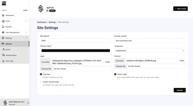This screenshot has width=193, height=106.
Task: Open User Logs settings page
Action: point(15,61)
